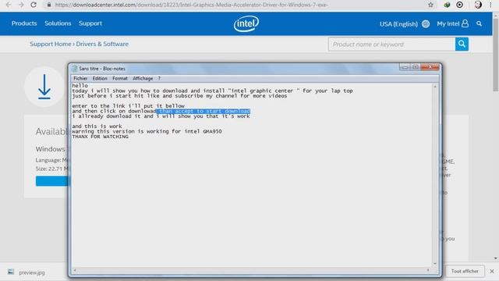Click the Drivers & Software breadcrumb link
Image resolution: width=499 pixels, height=281 pixels.
tap(102, 44)
